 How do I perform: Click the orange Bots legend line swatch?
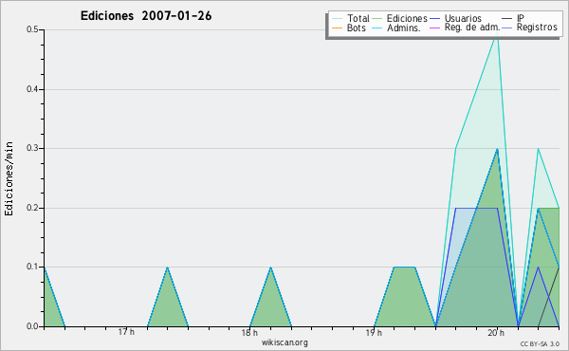pos(337,28)
